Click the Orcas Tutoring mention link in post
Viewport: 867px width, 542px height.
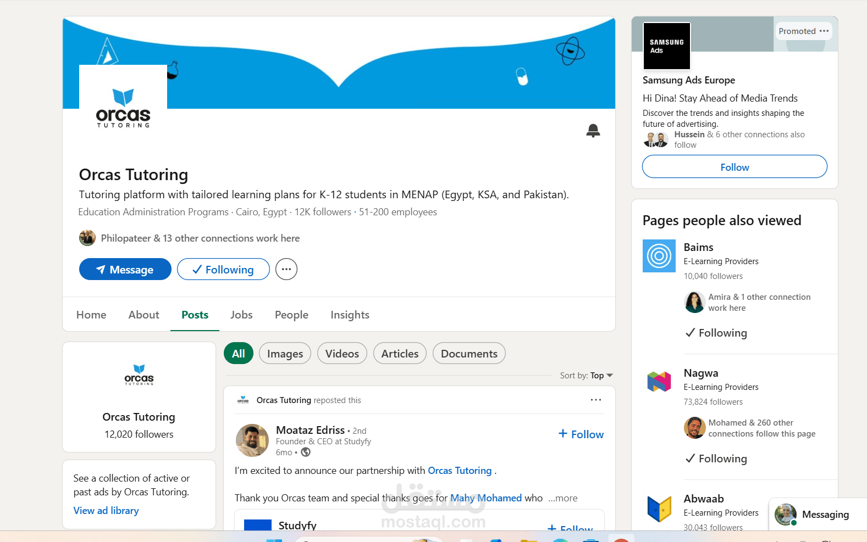pos(460,471)
